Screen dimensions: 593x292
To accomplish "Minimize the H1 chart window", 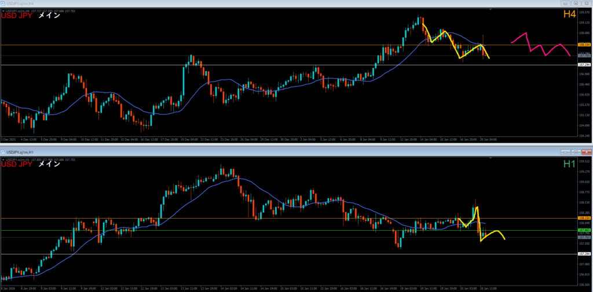I will (565, 151).
